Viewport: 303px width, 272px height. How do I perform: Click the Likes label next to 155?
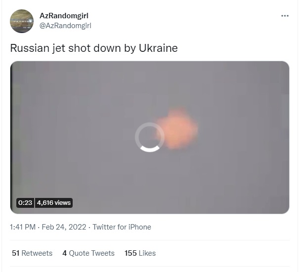[x=147, y=253]
